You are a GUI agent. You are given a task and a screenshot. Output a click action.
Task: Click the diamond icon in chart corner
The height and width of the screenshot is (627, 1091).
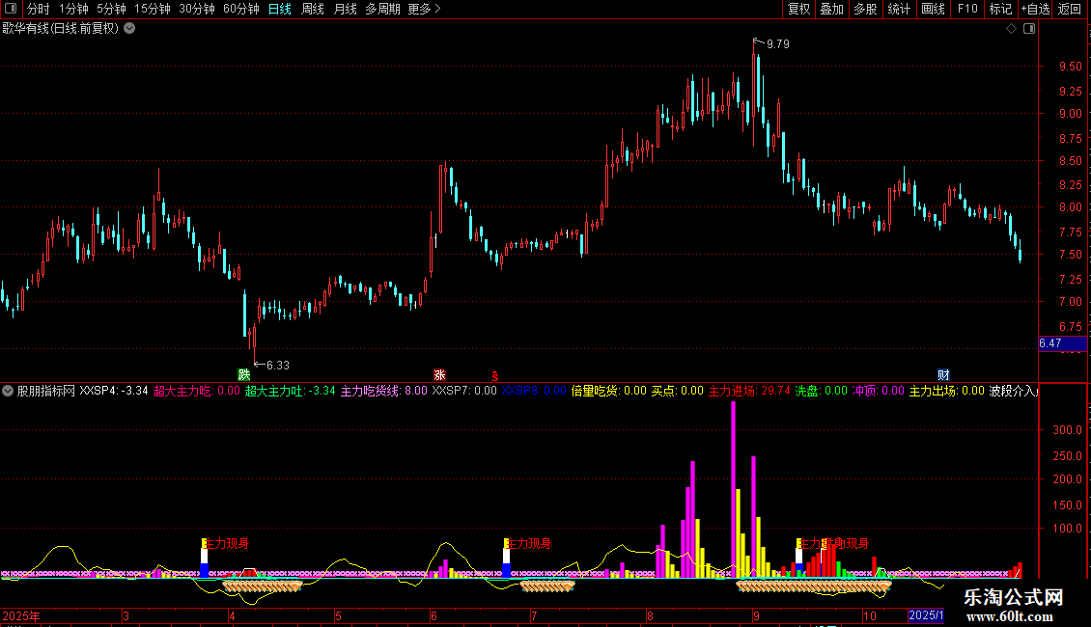pyautogui.click(x=1012, y=29)
